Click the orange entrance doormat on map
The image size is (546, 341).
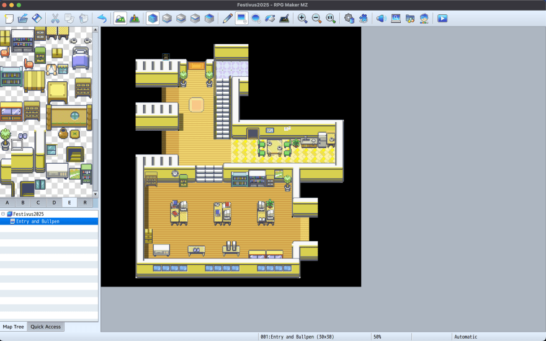197,66
